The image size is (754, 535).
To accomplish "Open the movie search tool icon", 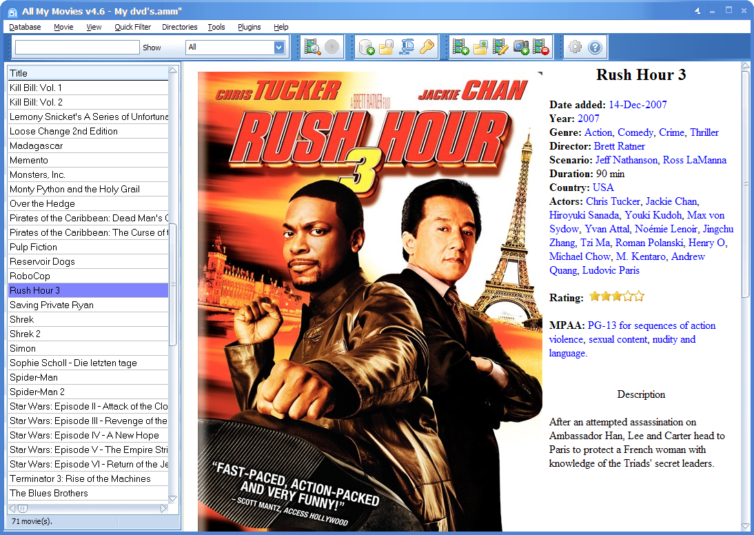I will point(313,47).
